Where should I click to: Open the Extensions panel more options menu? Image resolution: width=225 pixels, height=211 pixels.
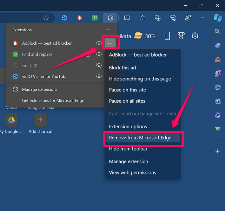pos(108,30)
